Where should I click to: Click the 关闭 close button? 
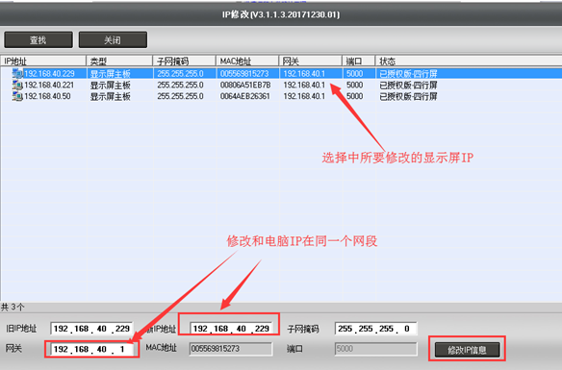pyautogui.click(x=113, y=39)
